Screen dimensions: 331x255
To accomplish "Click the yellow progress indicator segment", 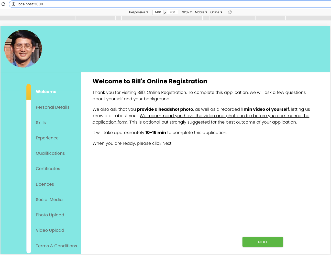I will [29, 92].
